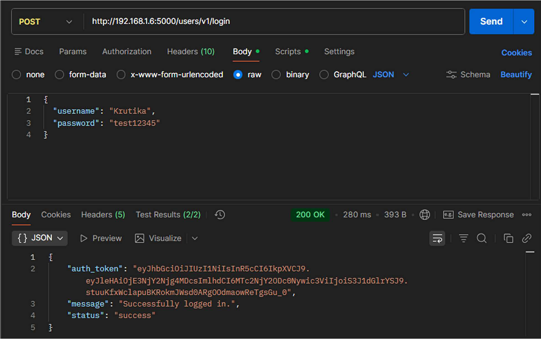Open the Send options dropdown arrow
Screen dimensions: 541x339
click(x=524, y=22)
